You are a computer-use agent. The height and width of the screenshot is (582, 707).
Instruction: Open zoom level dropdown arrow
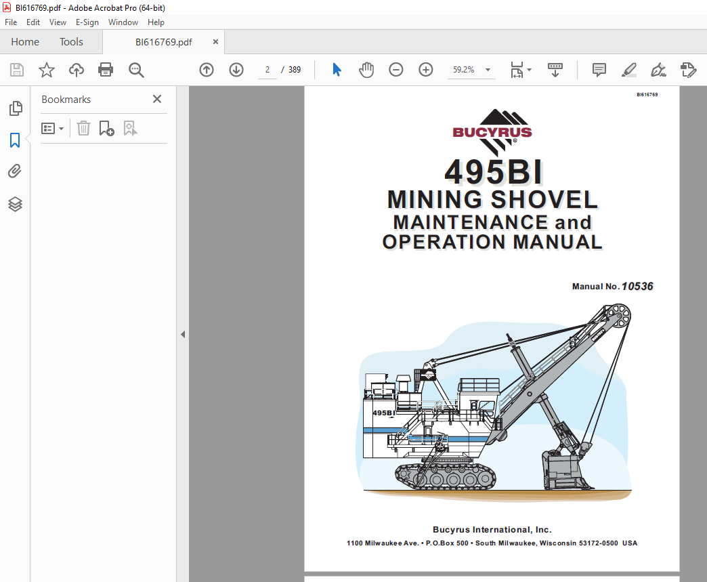(x=488, y=70)
